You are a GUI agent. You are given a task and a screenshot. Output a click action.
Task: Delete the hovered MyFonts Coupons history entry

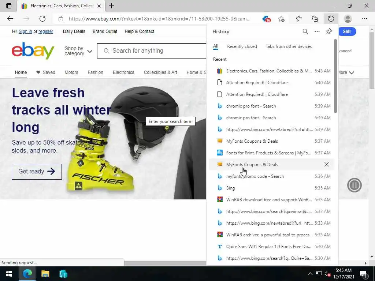pos(326,164)
